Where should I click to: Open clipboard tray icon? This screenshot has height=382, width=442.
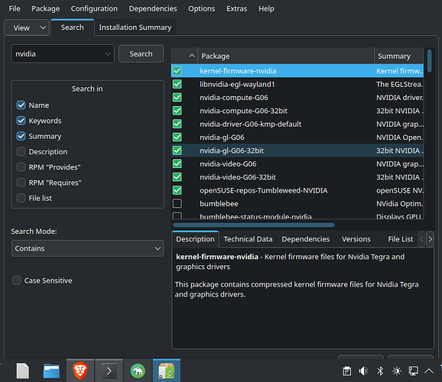coord(347,371)
